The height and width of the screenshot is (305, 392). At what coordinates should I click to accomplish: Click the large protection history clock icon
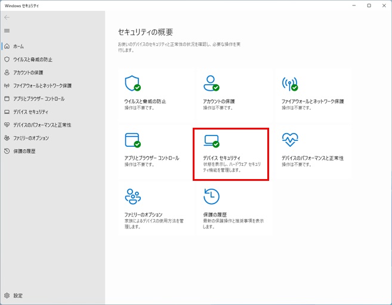point(211,196)
